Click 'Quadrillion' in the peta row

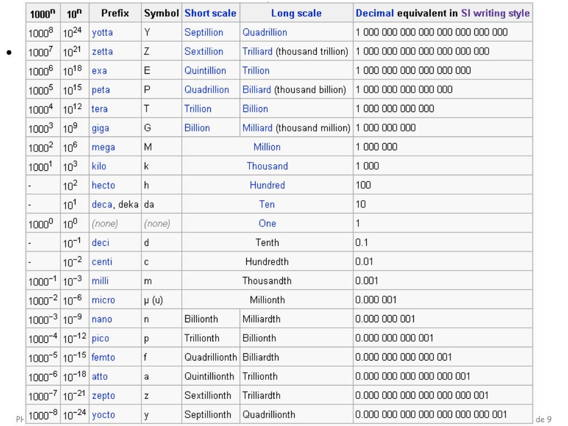[206, 90]
